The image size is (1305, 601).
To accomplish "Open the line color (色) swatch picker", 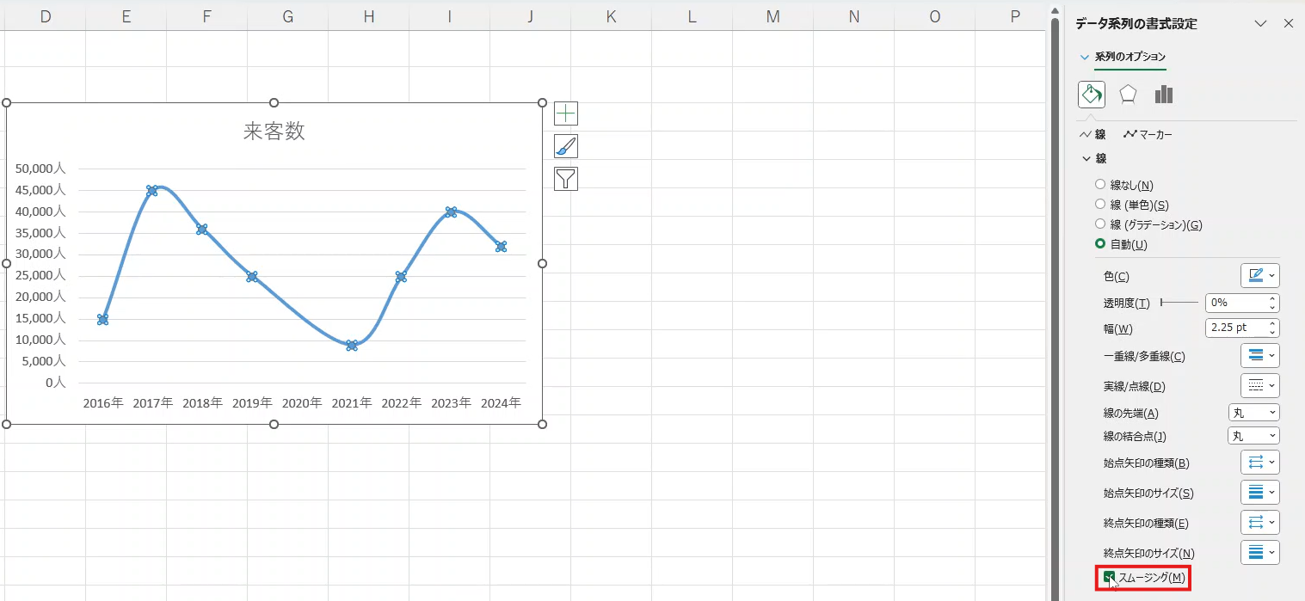I will [1259, 276].
